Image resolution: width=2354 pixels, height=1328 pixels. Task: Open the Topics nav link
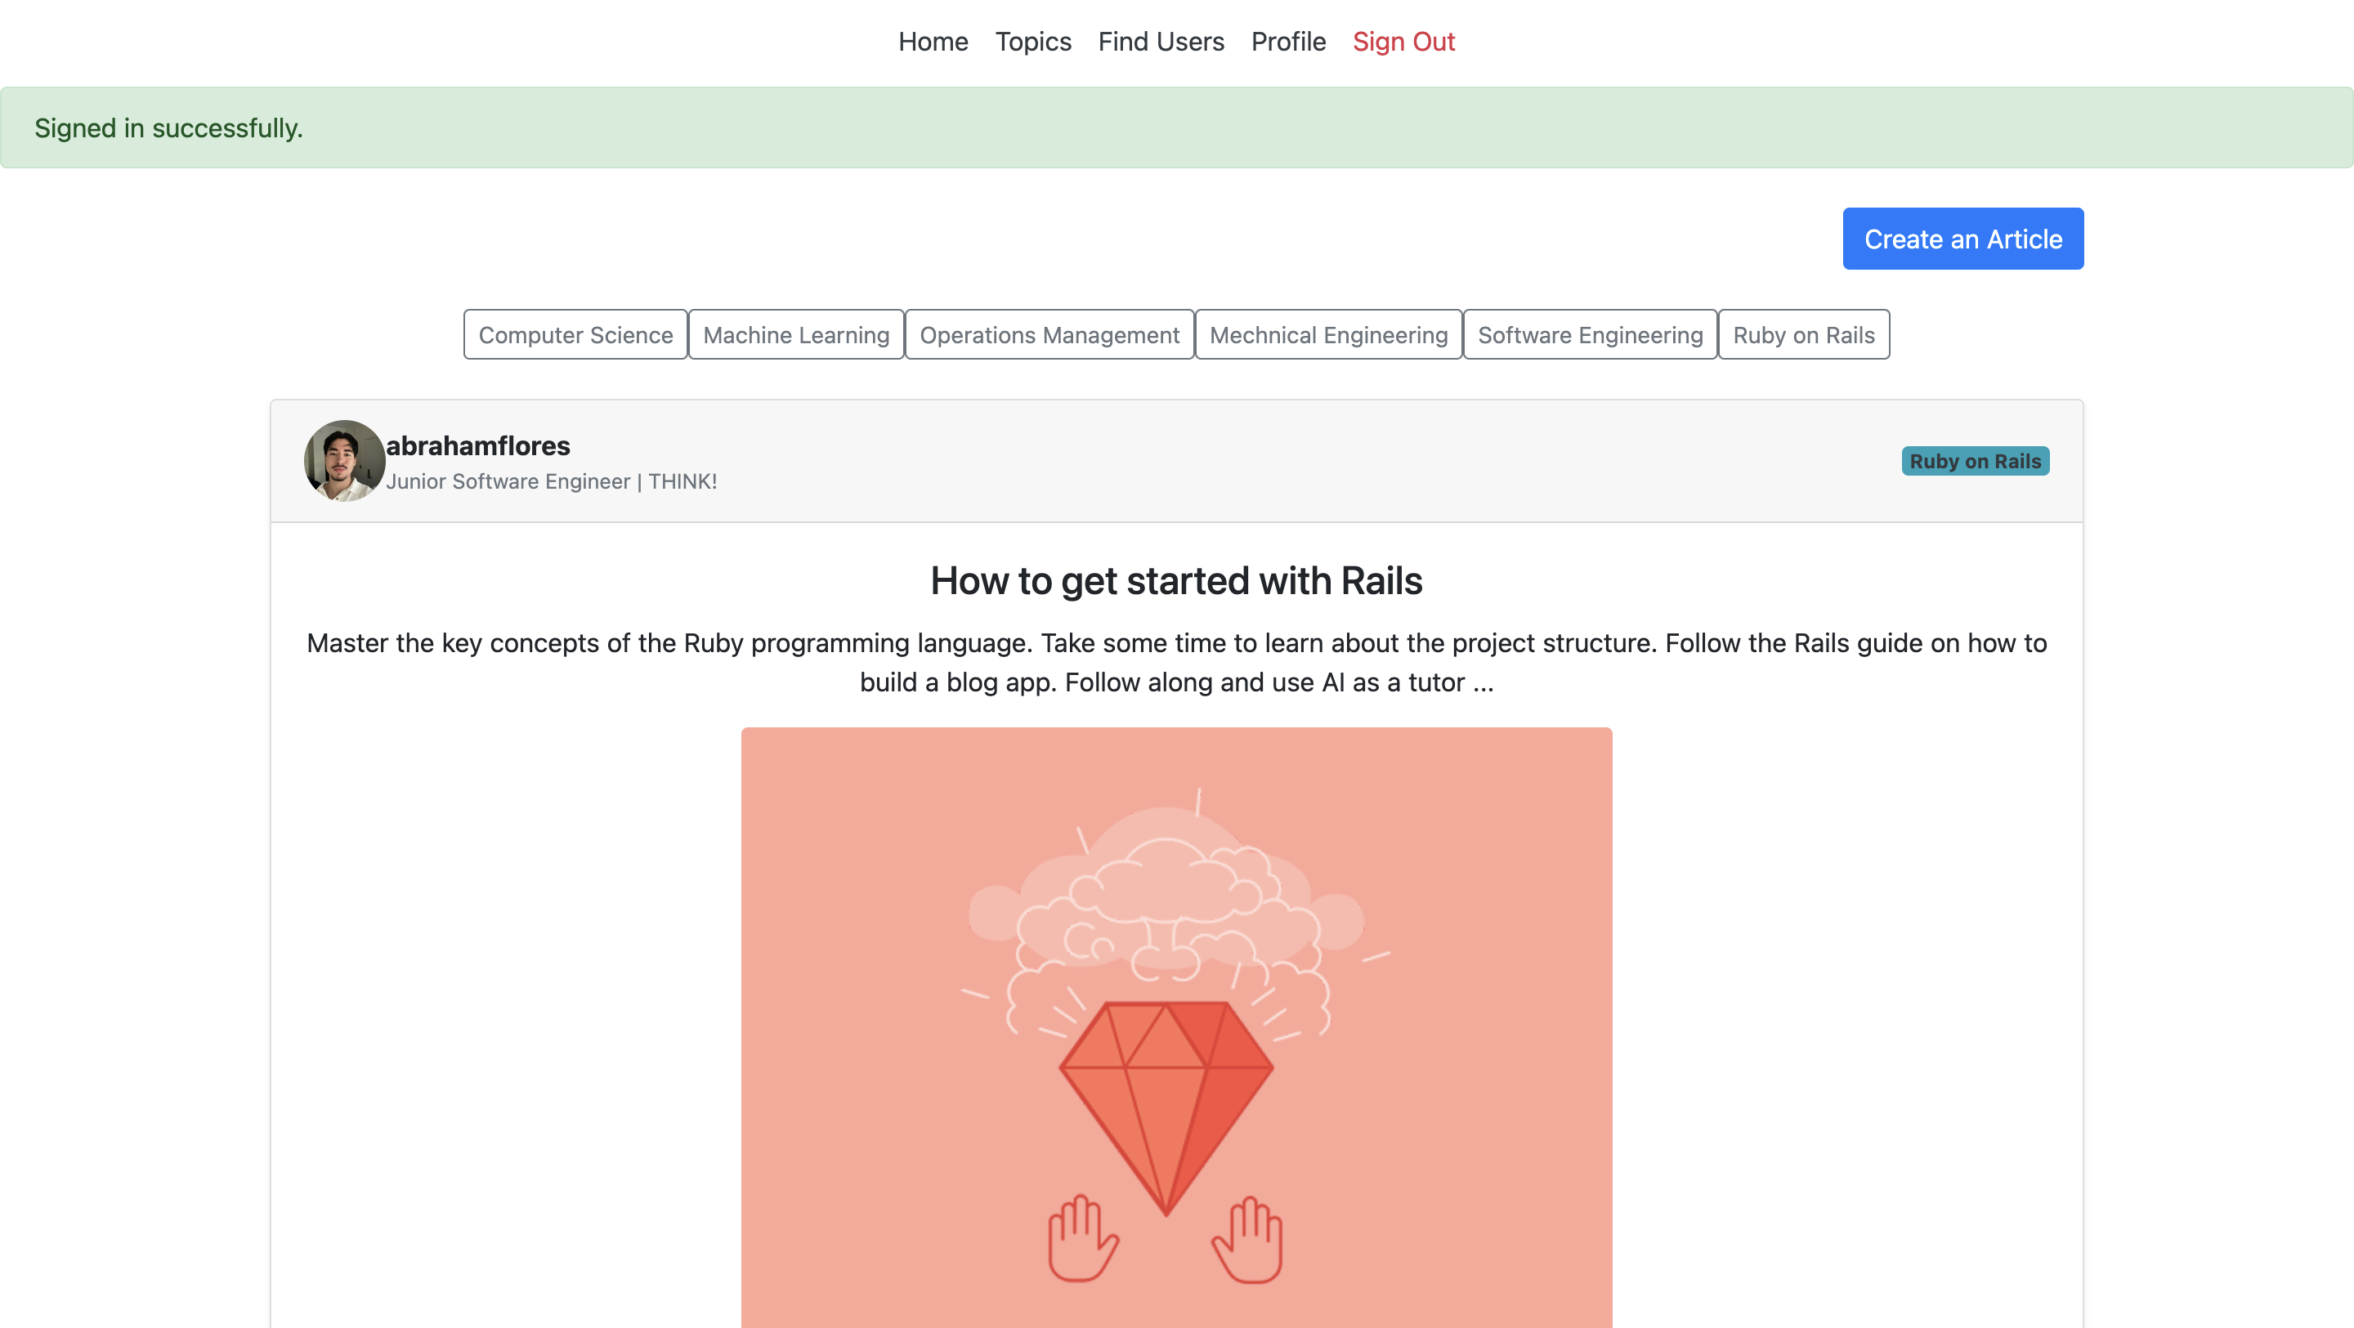(1032, 41)
